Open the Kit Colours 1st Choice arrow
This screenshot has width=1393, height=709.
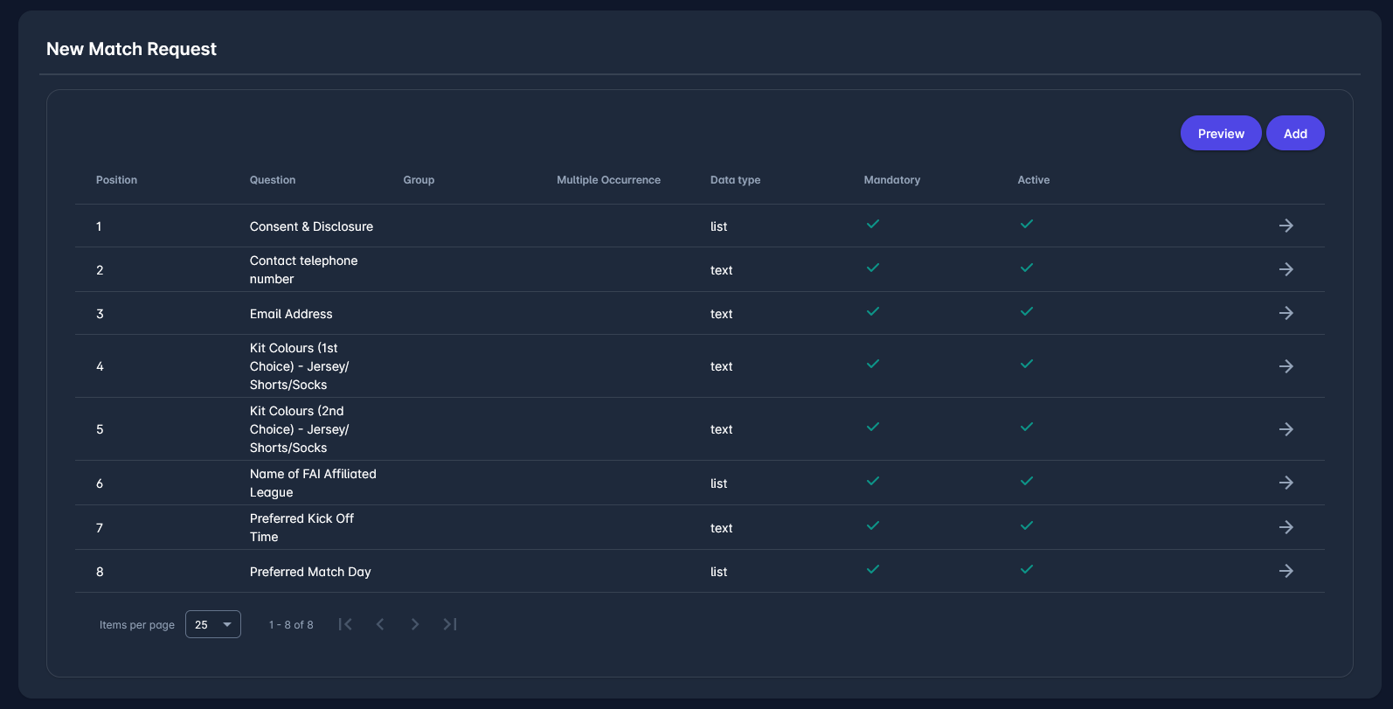click(x=1286, y=366)
